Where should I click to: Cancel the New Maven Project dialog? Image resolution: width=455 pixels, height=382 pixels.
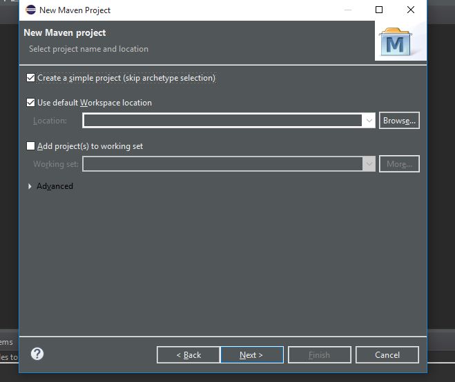click(x=387, y=354)
